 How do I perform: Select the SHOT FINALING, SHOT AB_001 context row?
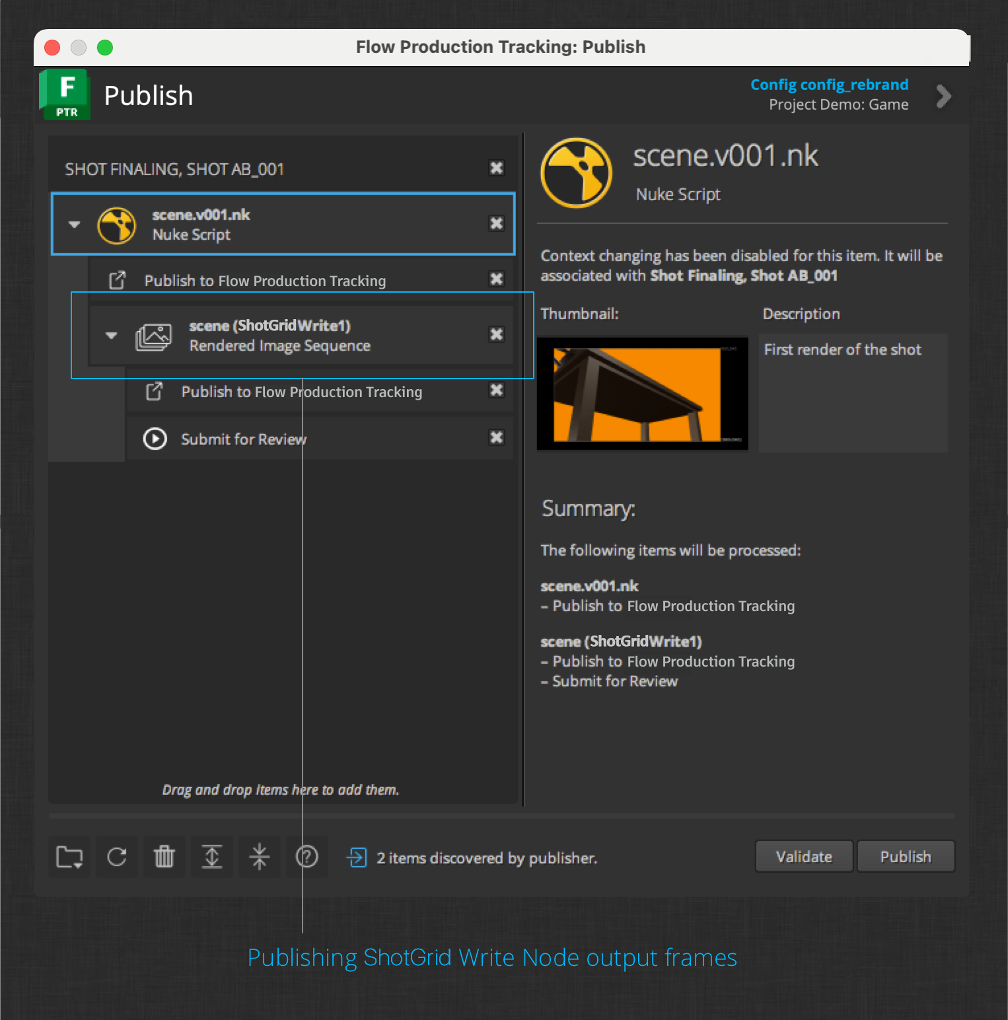click(283, 168)
